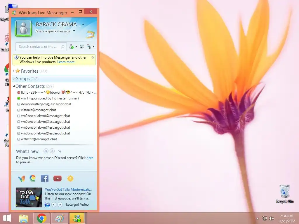
Task: Click the colorful C browser icon
Action: coord(33,178)
